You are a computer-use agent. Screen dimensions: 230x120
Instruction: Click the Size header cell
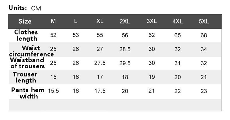(25, 22)
